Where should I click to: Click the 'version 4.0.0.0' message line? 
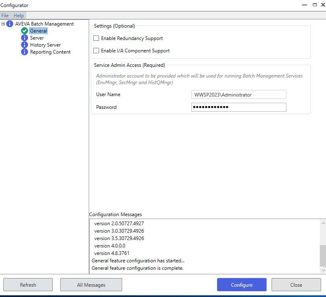click(110, 246)
